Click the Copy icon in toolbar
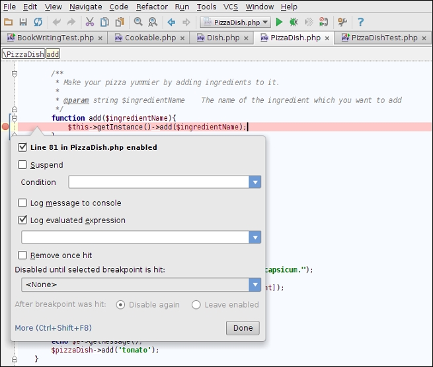433x367 pixels. coord(104,22)
